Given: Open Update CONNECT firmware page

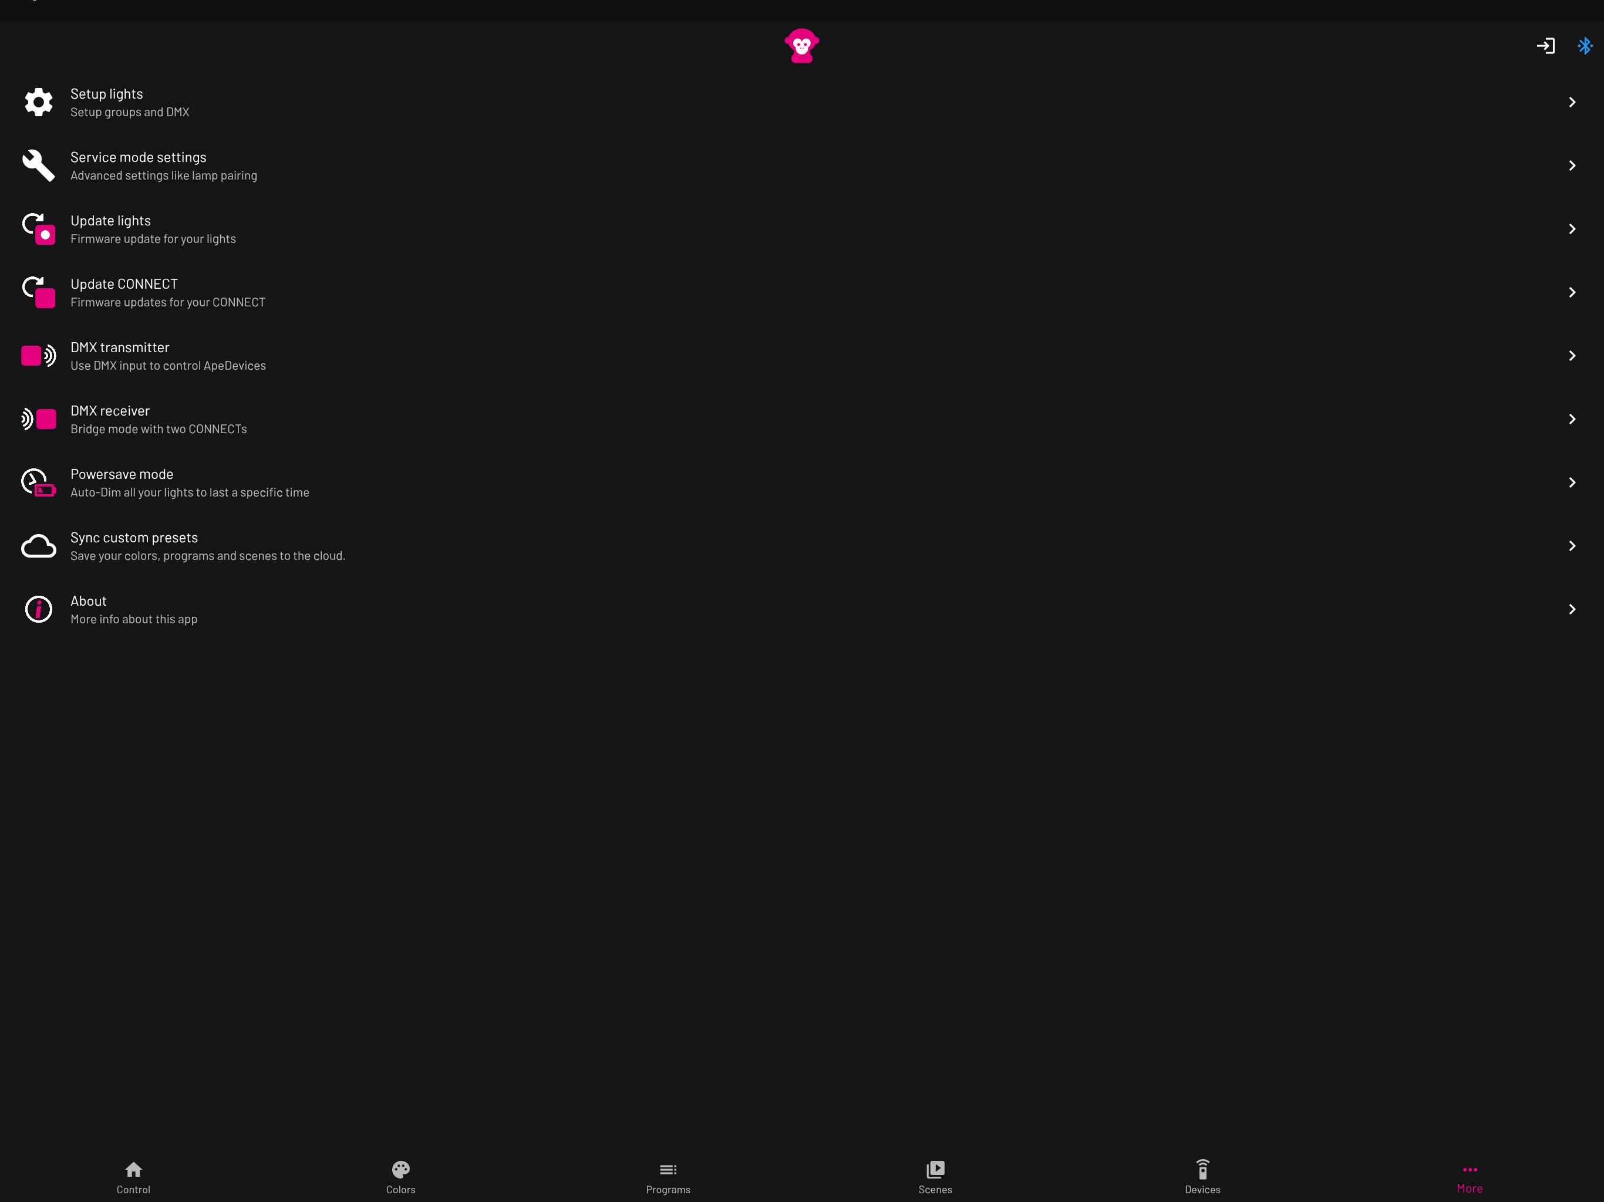Looking at the screenshot, I should (802, 292).
